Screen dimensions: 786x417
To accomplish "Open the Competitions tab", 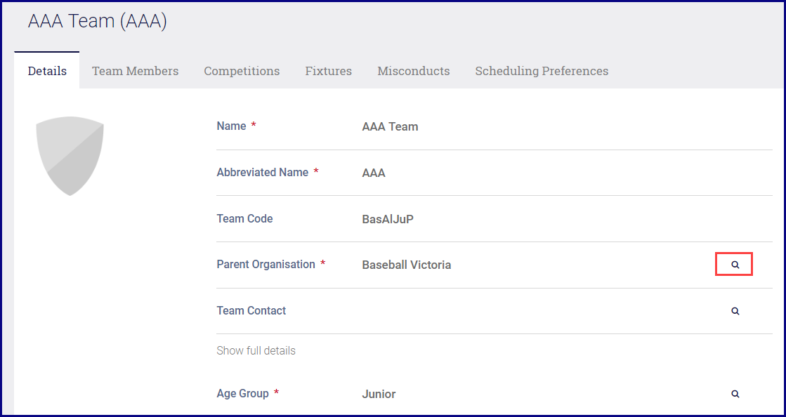I will 242,71.
